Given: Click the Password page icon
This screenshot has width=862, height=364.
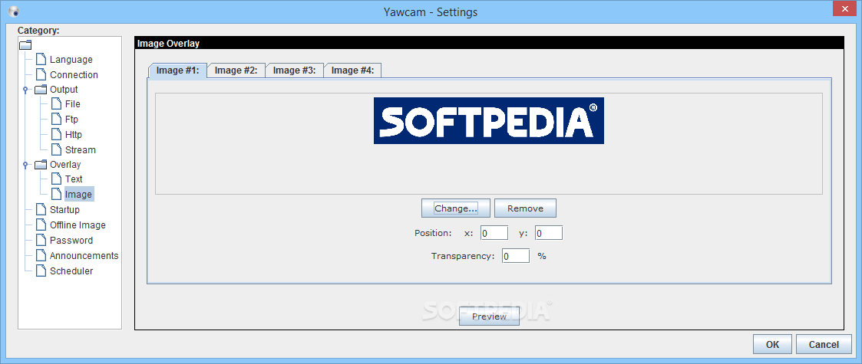Looking at the screenshot, I should point(41,241).
